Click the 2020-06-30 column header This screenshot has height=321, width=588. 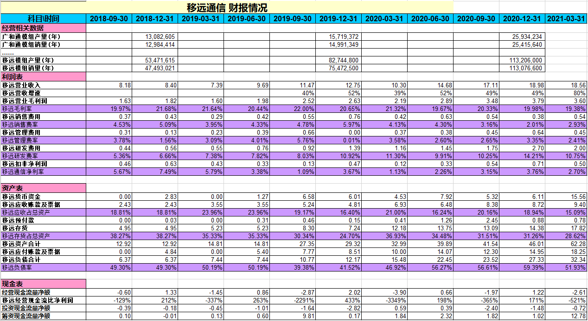[430, 19]
